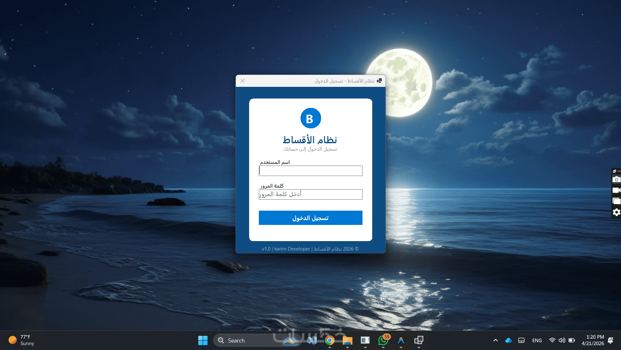This screenshot has width=621, height=350.
Task: Click the touchpad icon in system tray
Action: tap(521, 340)
